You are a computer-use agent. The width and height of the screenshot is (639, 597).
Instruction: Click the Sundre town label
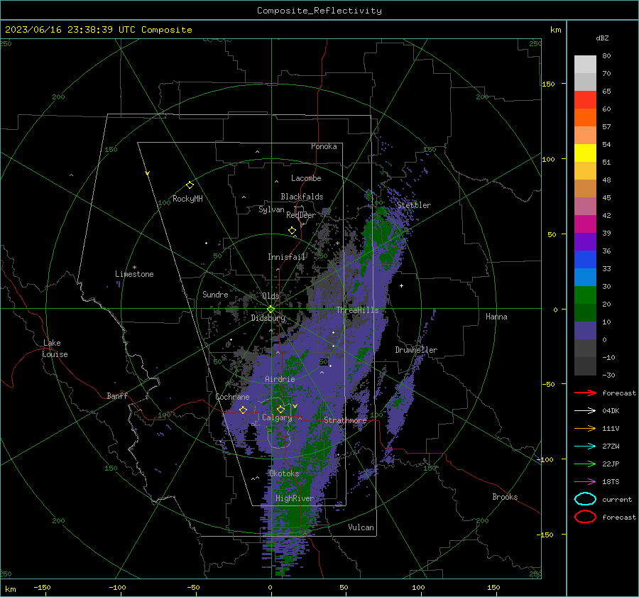(x=215, y=294)
